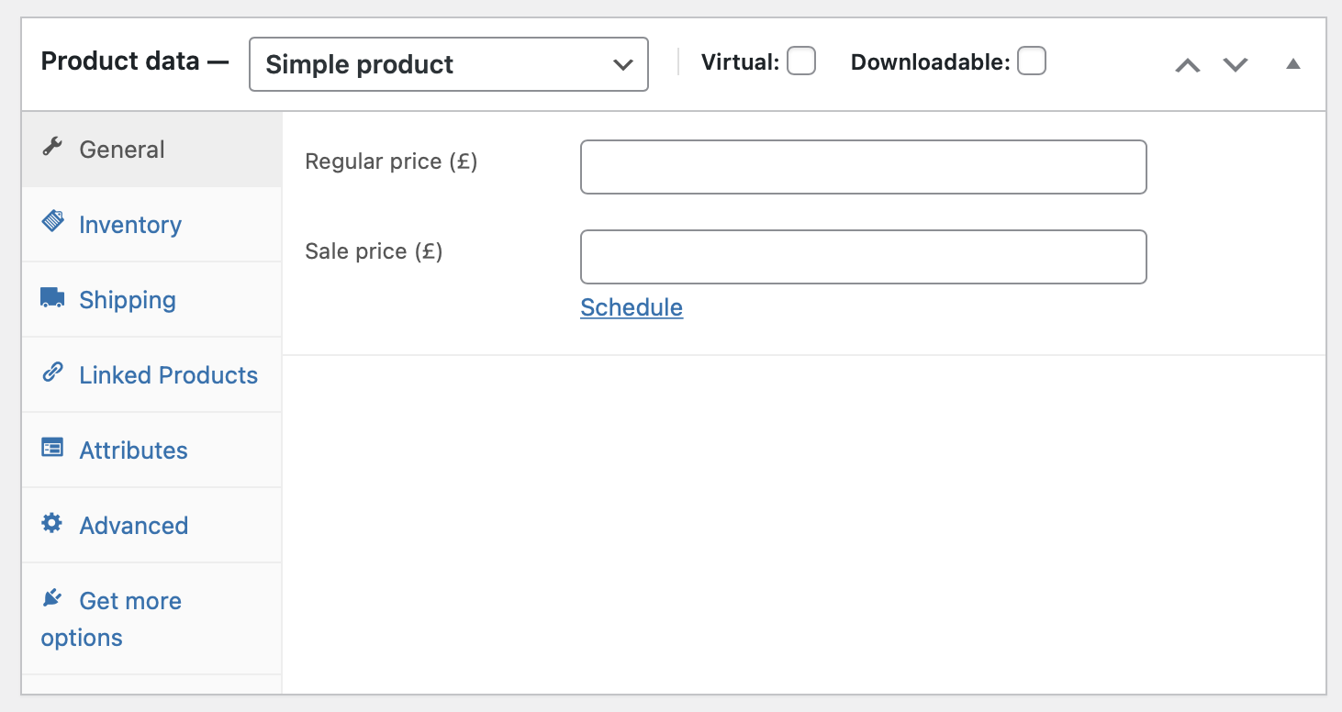Open the Simple product type dropdown
This screenshot has height=712, width=1342.
[x=448, y=64]
